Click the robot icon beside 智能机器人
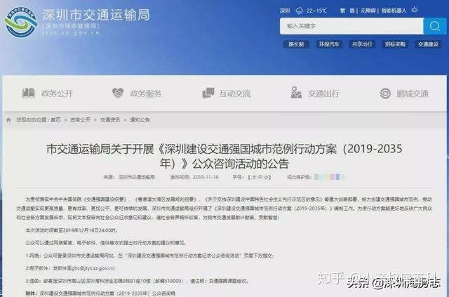The image size is (449, 297). (415, 10)
